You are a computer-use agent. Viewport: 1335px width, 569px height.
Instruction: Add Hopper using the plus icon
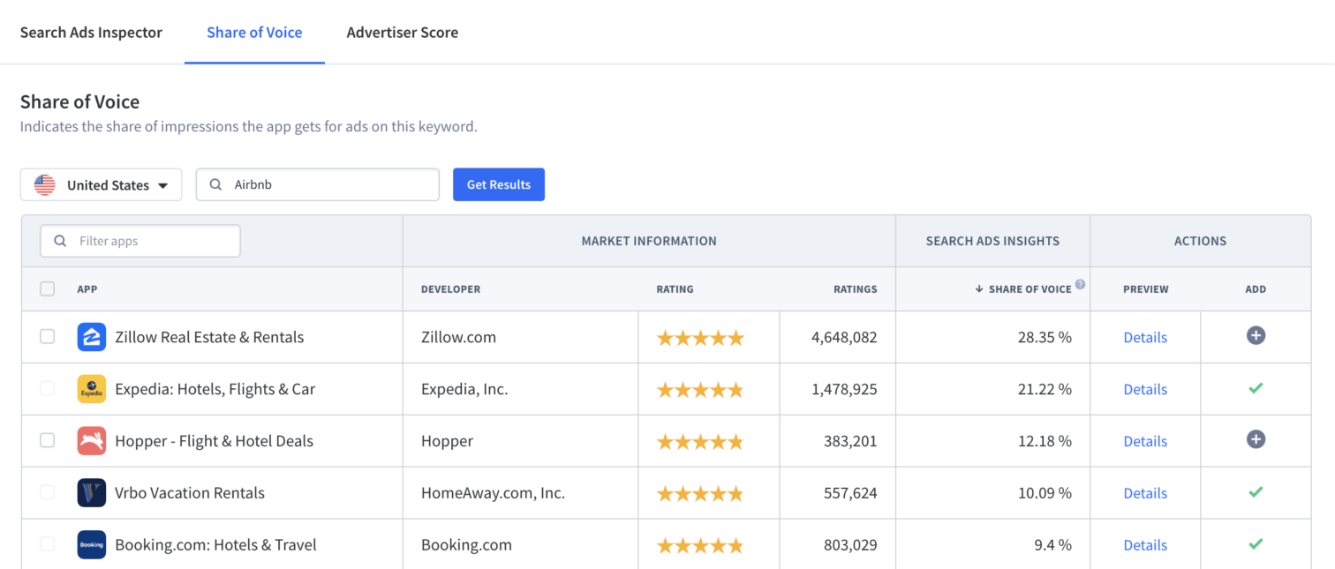1255,440
